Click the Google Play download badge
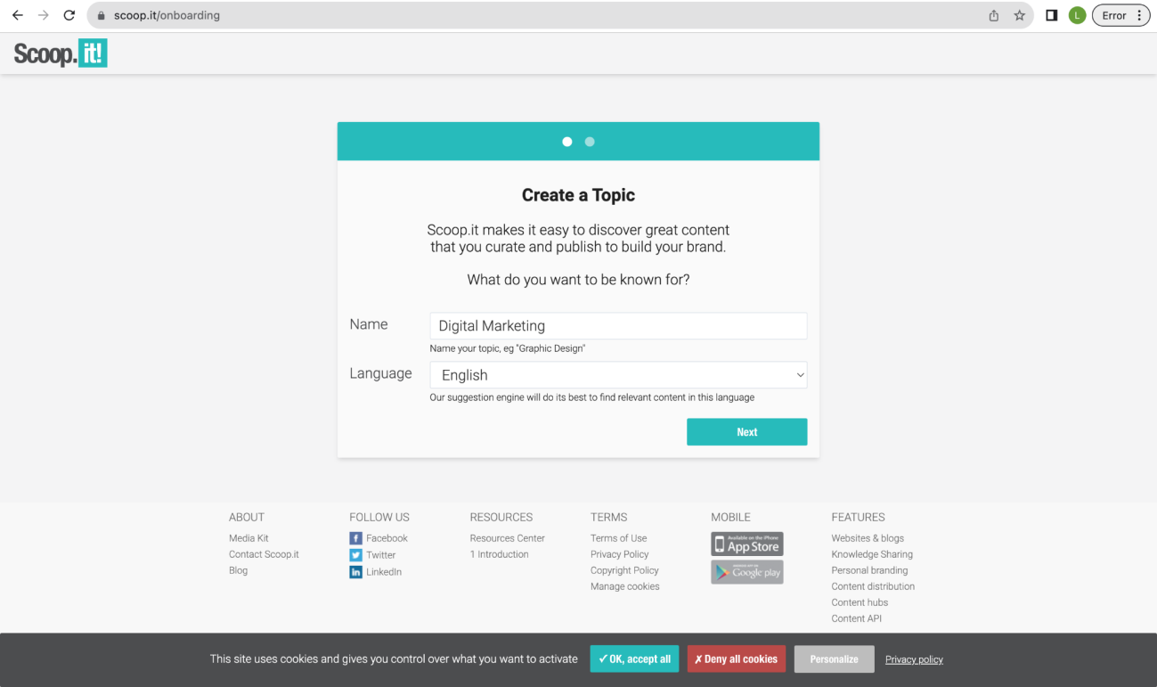Screen dimensions: 1157x687 [x=746, y=572]
